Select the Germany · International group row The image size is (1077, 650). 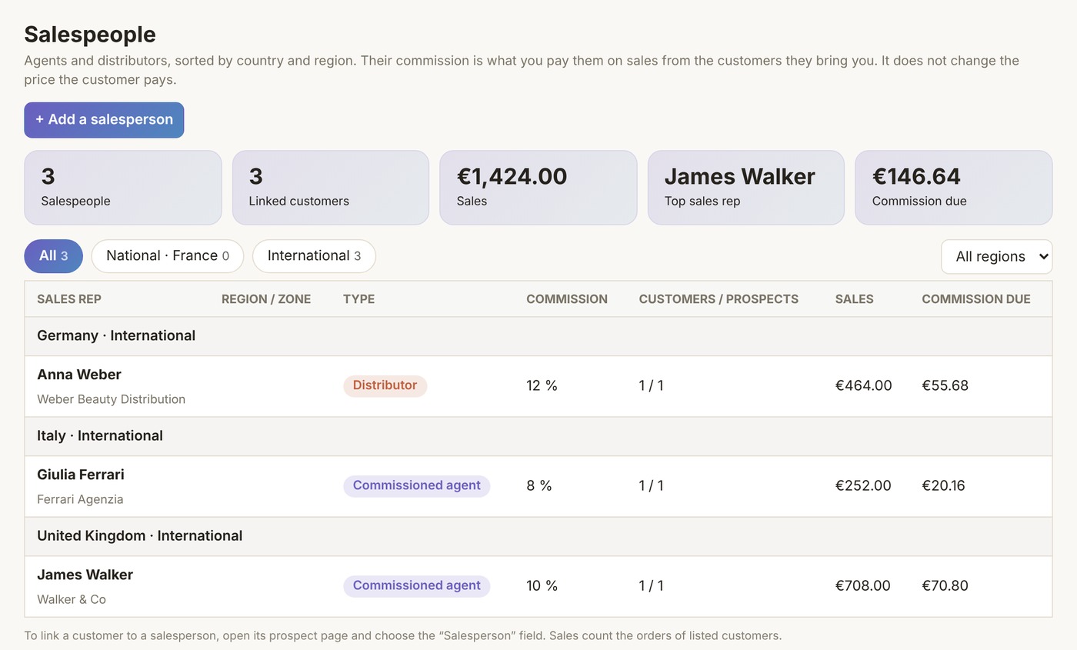[x=538, y=336]
